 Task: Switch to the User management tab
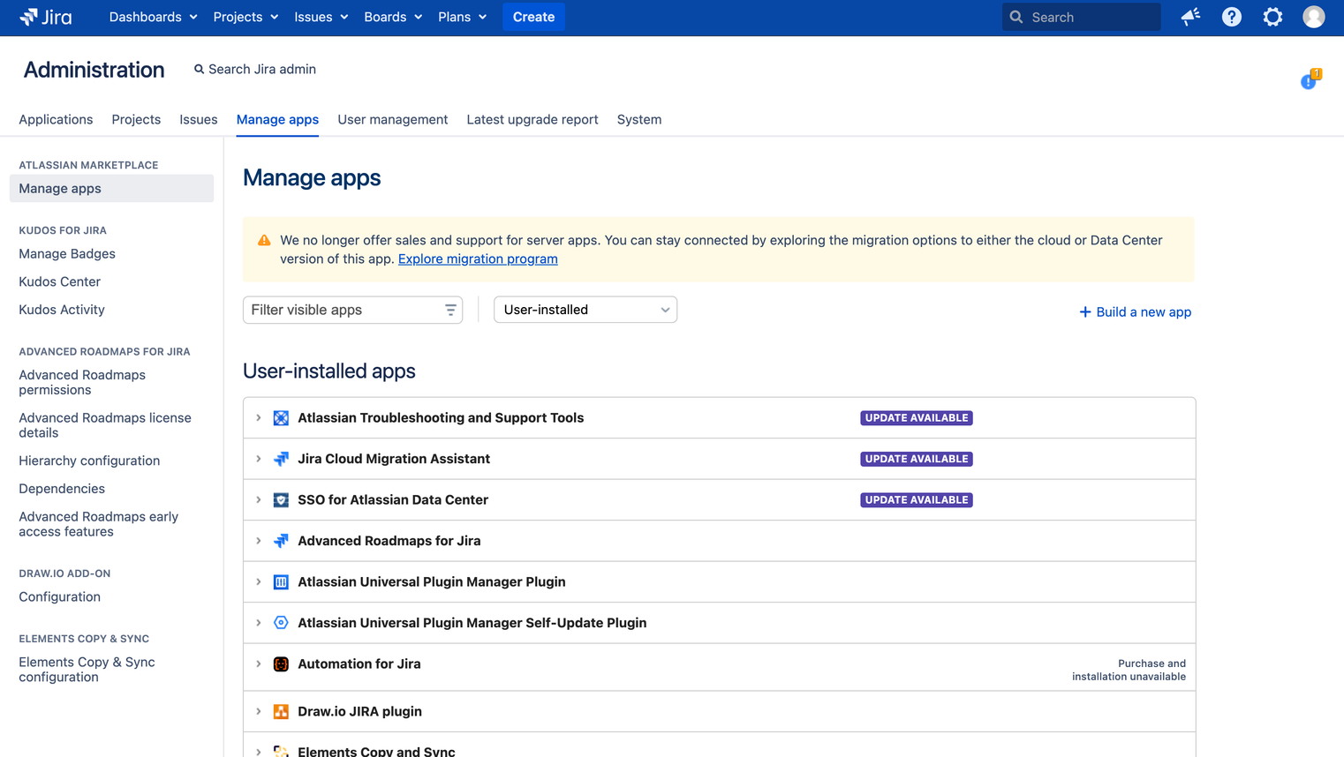393,119
